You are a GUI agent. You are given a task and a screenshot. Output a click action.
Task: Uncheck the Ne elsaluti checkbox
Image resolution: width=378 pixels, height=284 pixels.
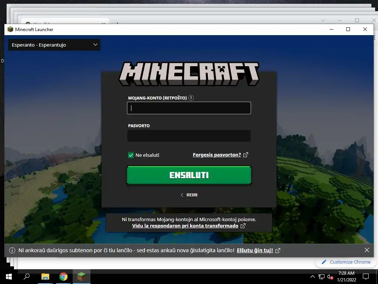point(131,155)
